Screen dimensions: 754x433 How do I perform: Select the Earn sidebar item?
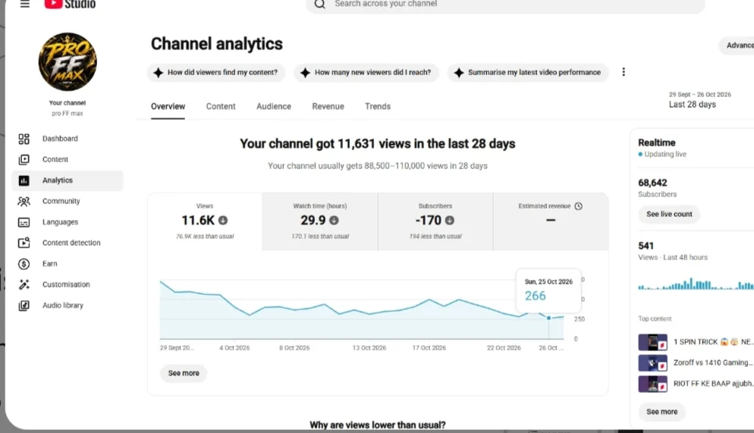pos(68,263)
